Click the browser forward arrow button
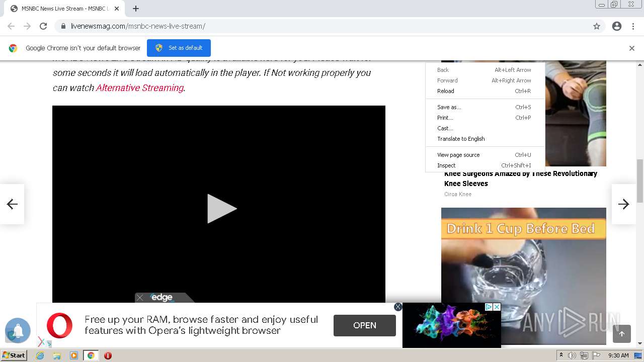The height and width of the screenshot is (362, 644). pyautogui.click(x=27, y=26)
